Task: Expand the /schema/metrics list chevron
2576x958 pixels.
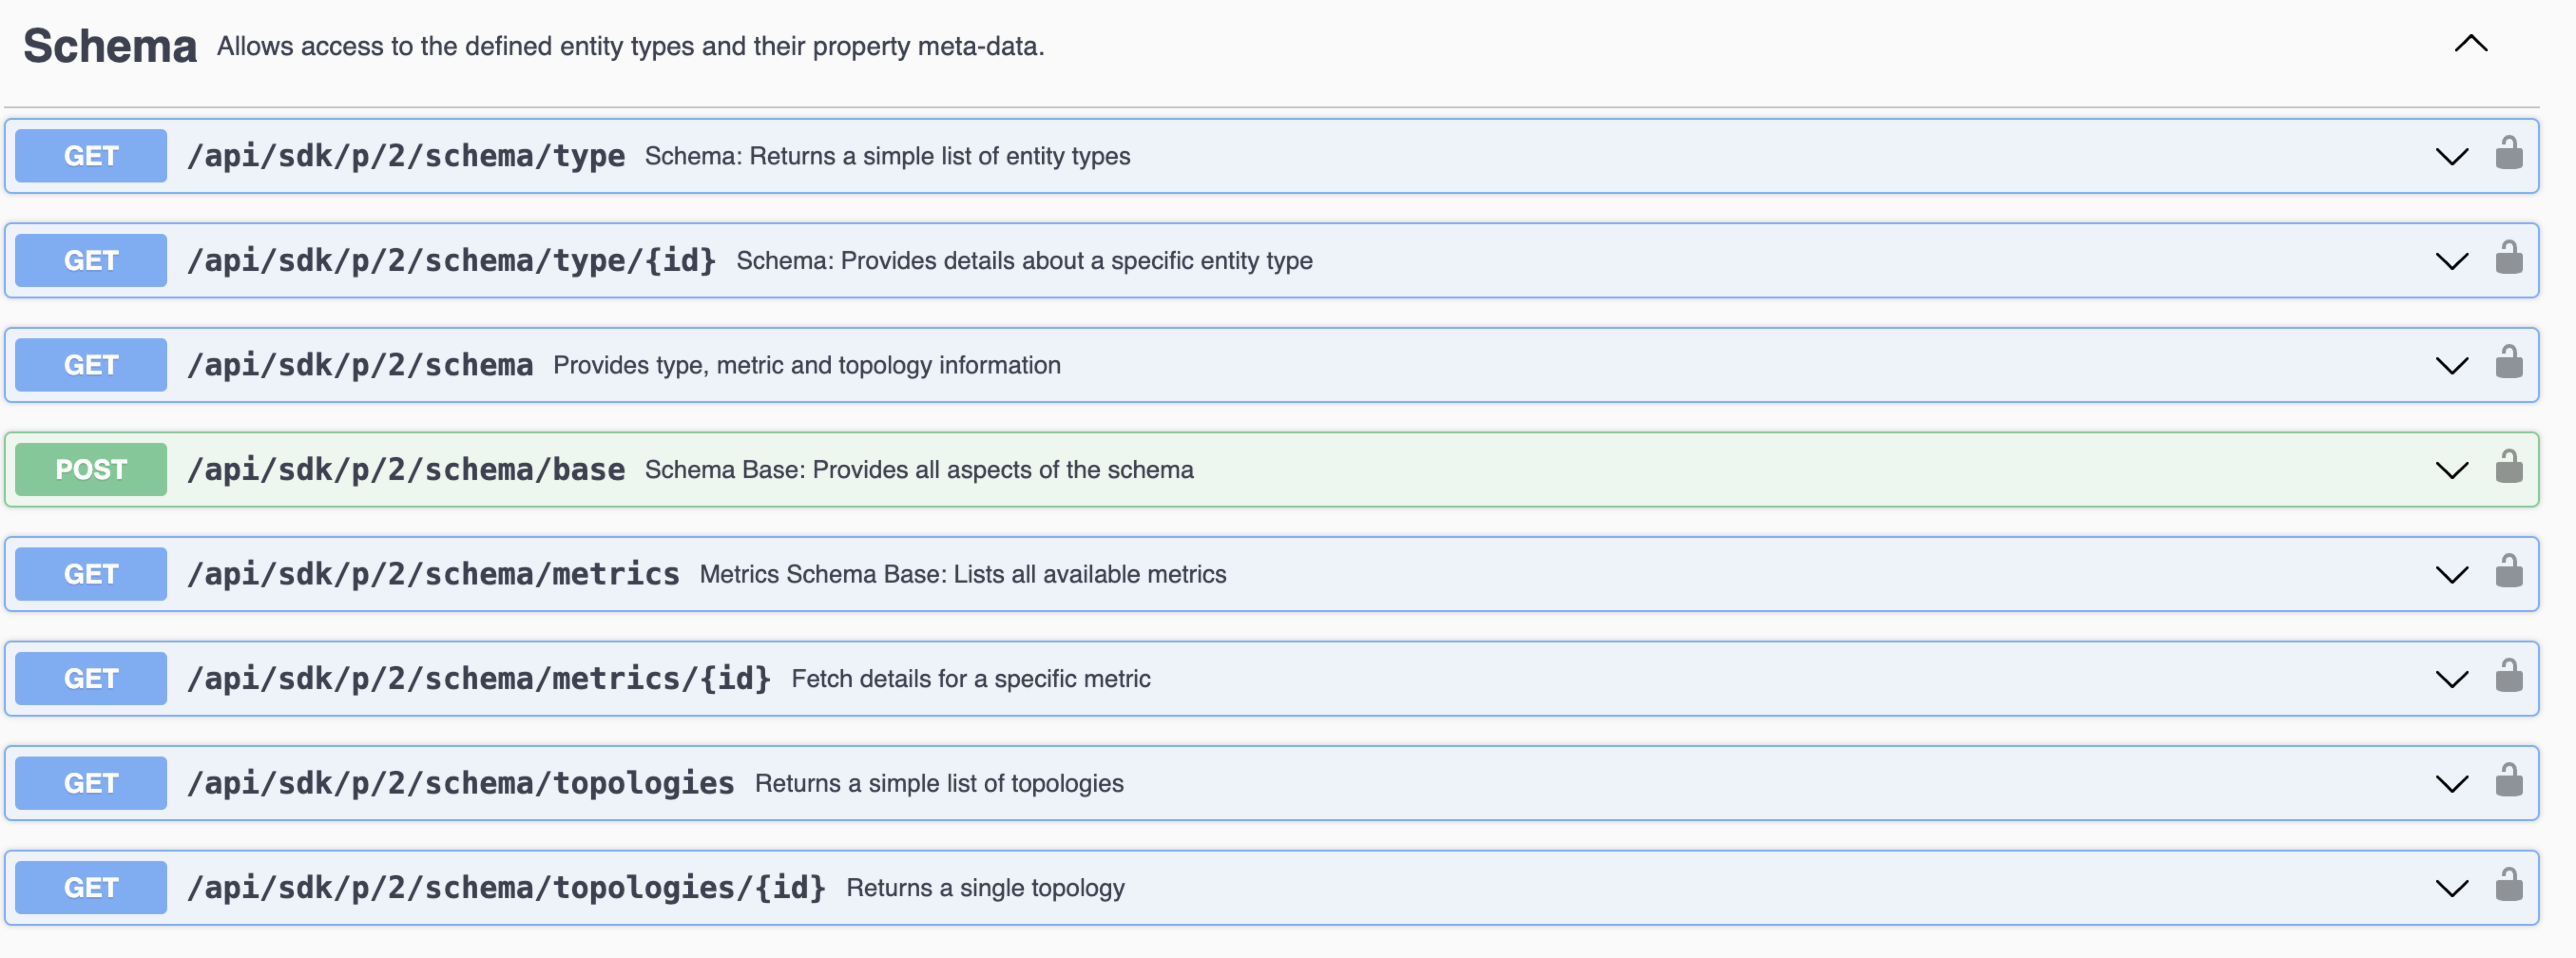Action: point(2451,575)
